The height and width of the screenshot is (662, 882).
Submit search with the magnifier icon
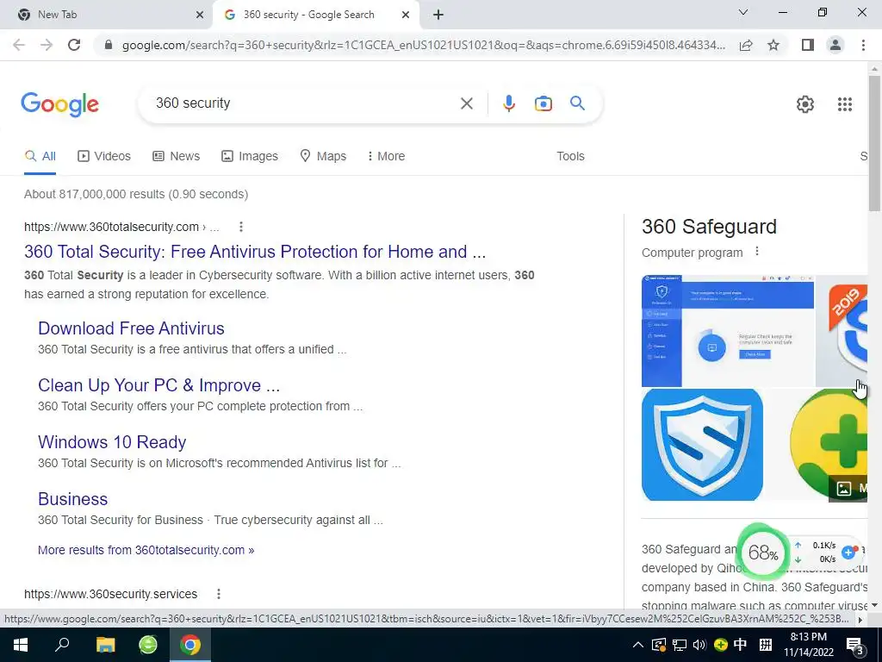pyautogui.click(x=577, y=103)
